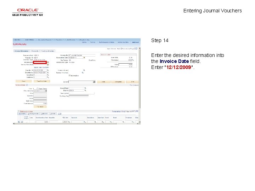
Task: Click the SpeedChart lookup magnifier icon
Action: point(85,88)
